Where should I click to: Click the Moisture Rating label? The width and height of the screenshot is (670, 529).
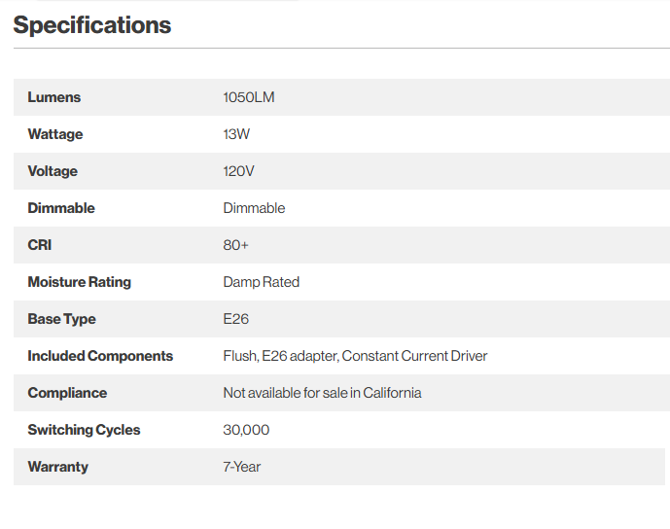click(79, 282)
